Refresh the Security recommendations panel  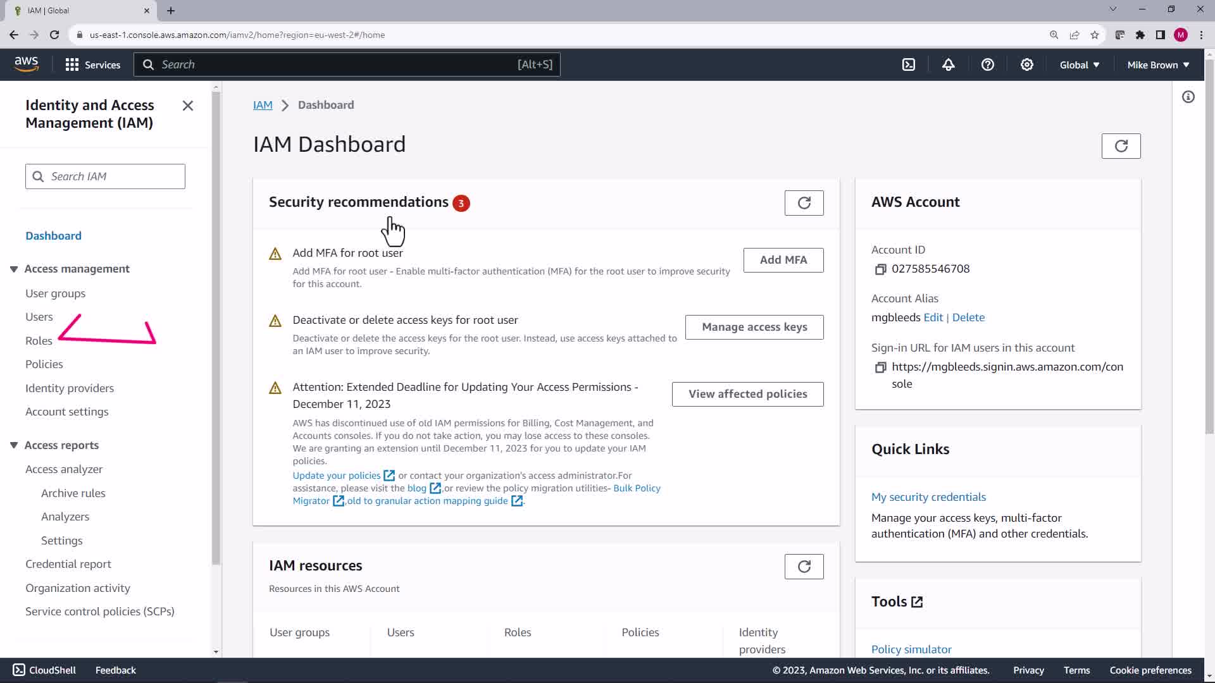(x=804, y=203)
